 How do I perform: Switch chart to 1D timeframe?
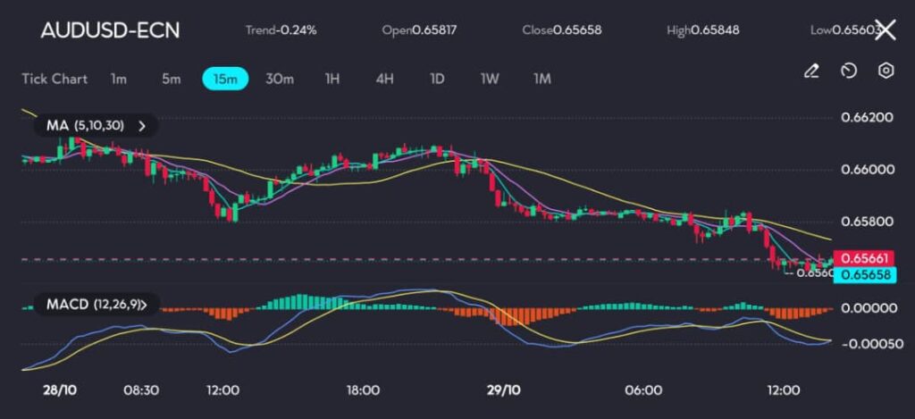[x=437, y=79]
